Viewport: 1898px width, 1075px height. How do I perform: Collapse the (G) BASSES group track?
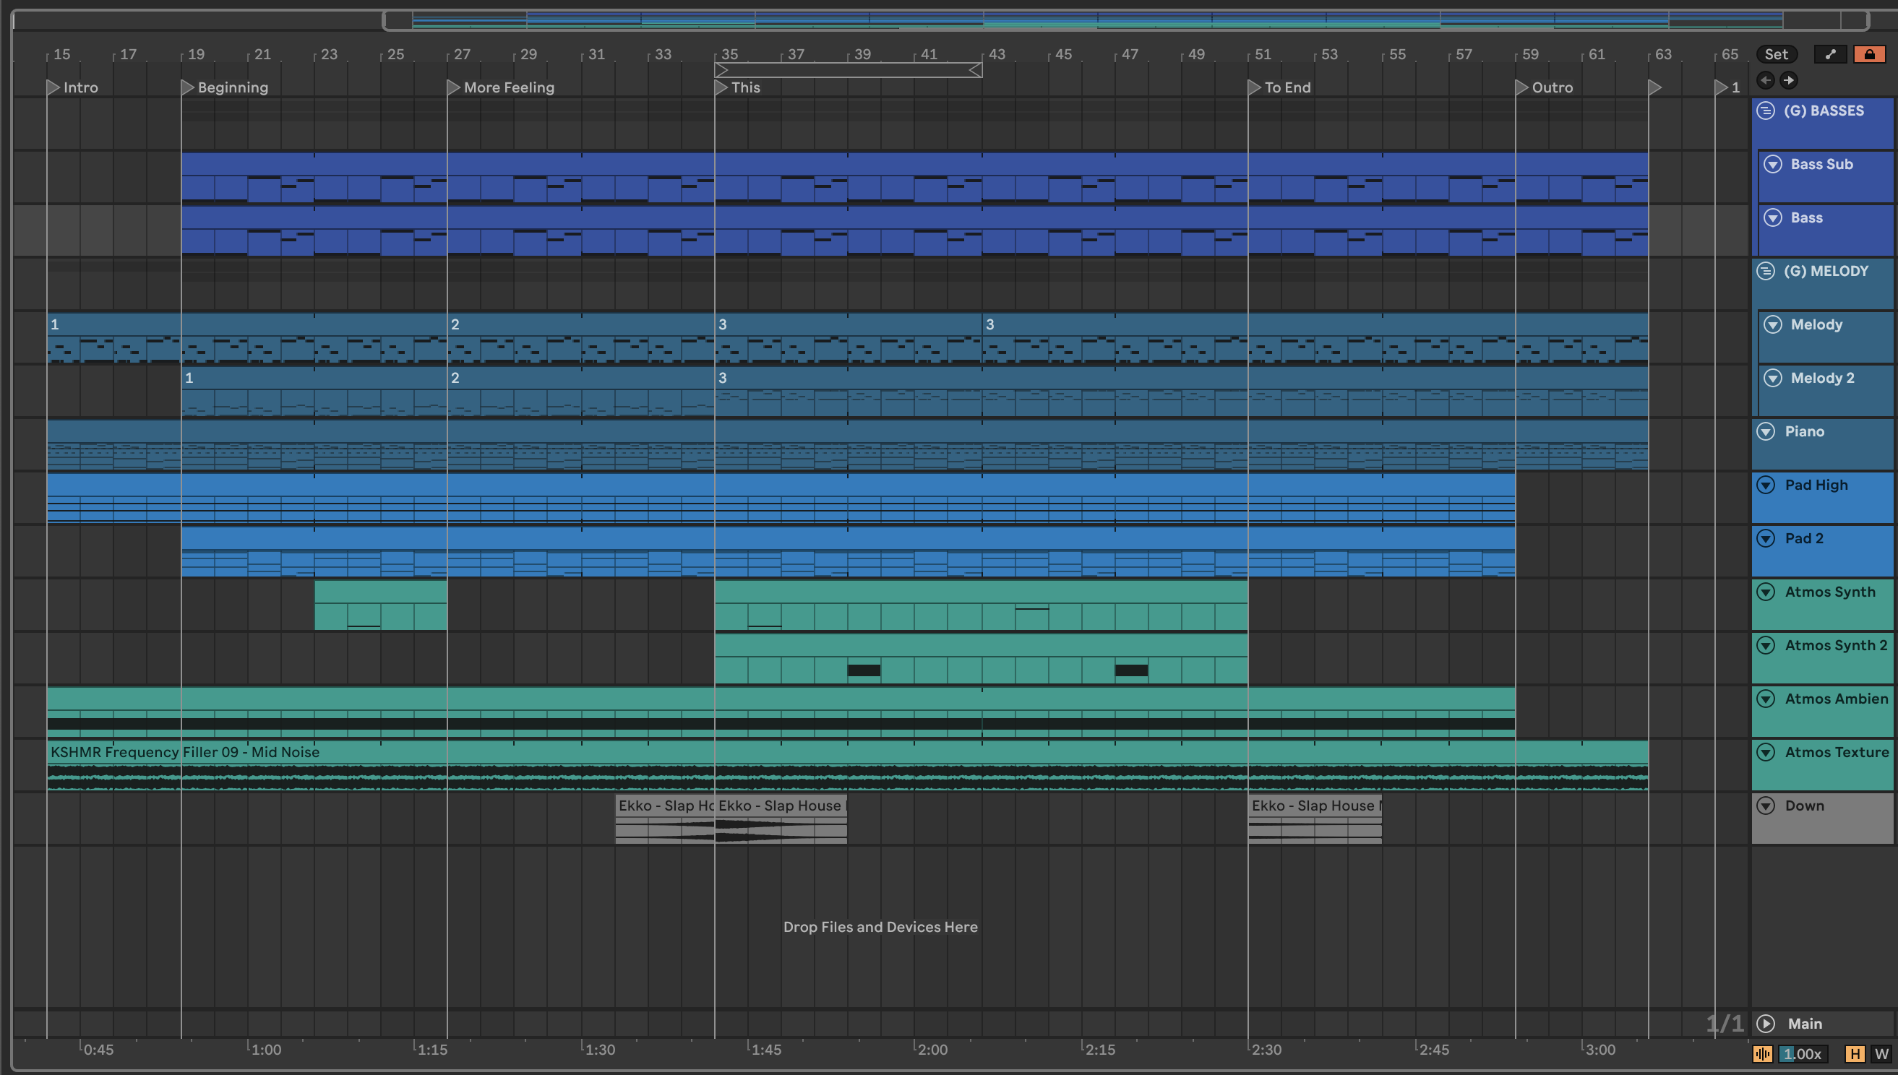tap(1765, 111)
